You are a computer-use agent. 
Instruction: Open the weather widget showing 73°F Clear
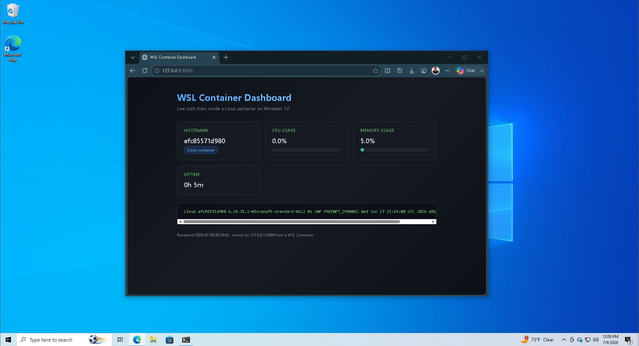(537, 340)
